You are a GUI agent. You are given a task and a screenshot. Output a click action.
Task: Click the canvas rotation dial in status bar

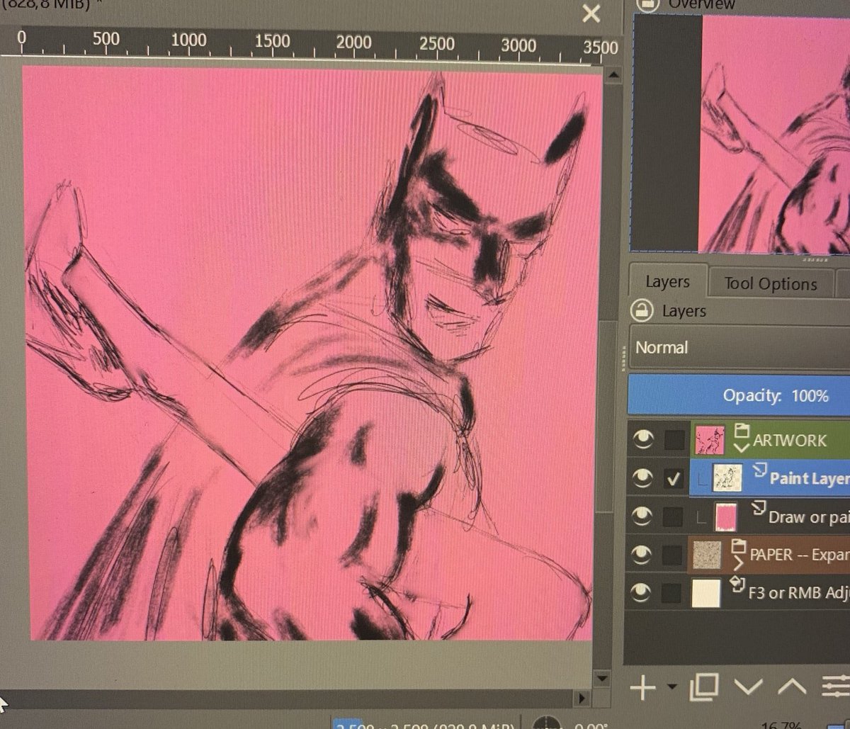pos(548,723)
